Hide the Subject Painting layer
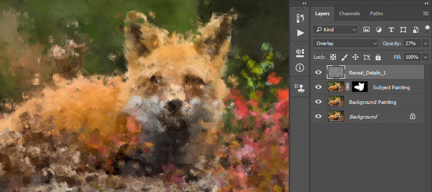This screenshot has width=432, height=192. tap(318, 87)
